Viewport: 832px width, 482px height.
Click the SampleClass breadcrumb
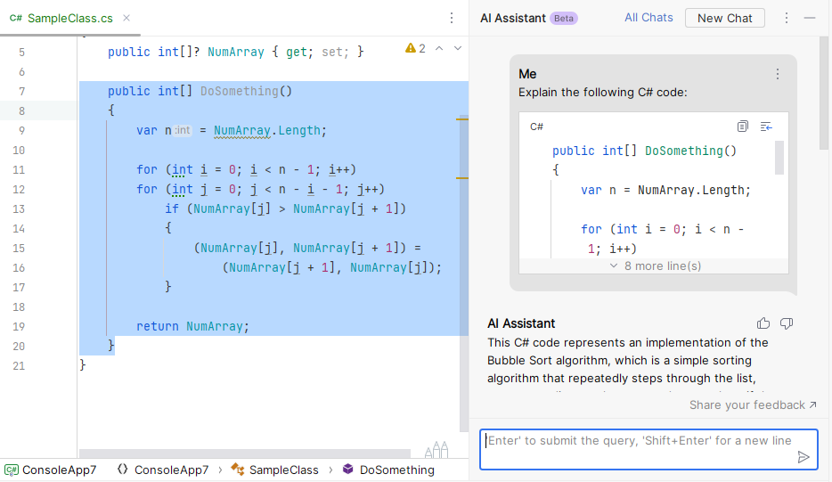275,470
